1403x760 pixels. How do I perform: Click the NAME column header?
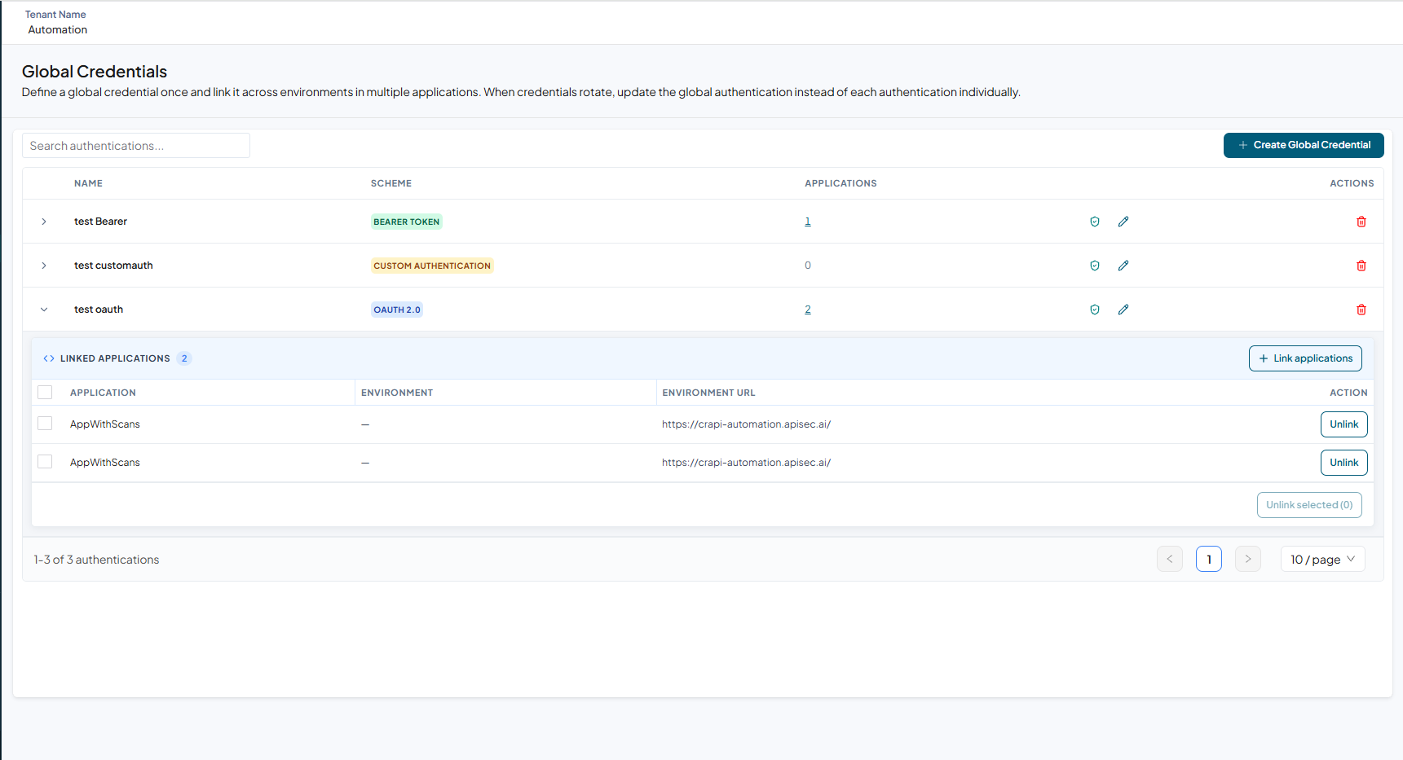pos(88,183)
